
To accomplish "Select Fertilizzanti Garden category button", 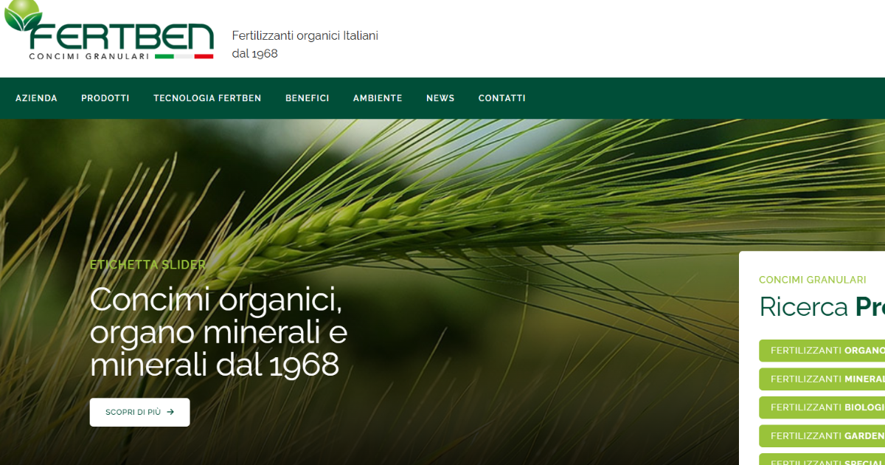I will [x=822, y=435].
